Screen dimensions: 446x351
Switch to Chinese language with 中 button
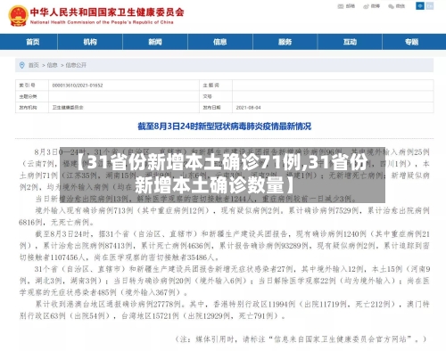click(x=420, y=5)
